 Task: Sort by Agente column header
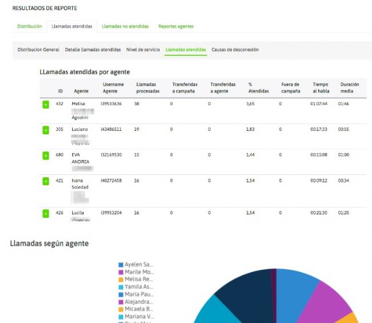tap(81, 91)
